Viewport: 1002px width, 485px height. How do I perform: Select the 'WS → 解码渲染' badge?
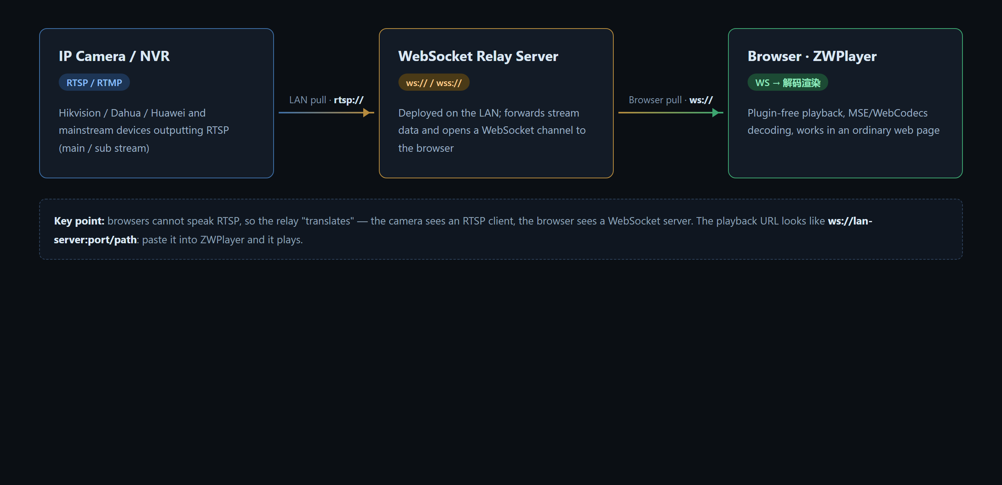tap(788, 83)
